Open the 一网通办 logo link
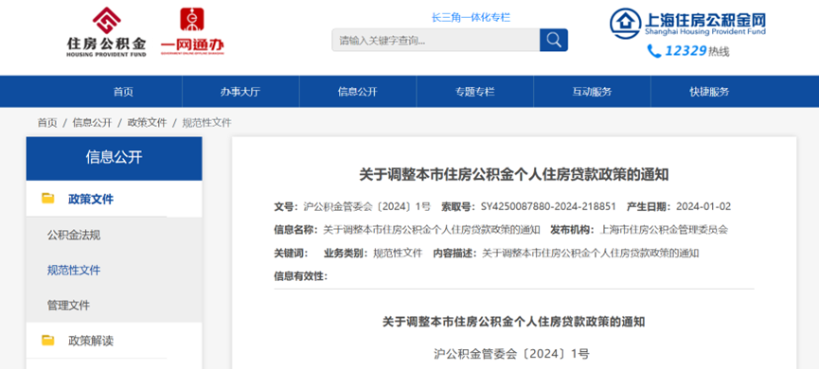 192,32
